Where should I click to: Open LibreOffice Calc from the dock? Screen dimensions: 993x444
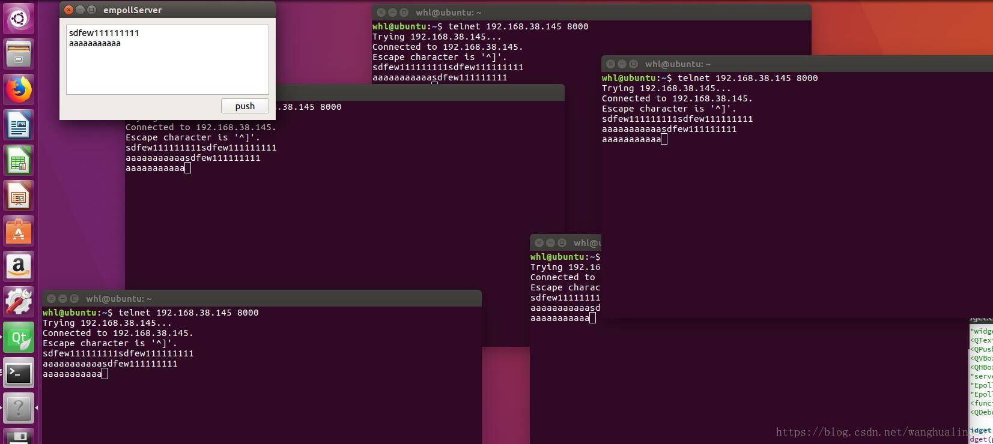(x=19, y=160)
